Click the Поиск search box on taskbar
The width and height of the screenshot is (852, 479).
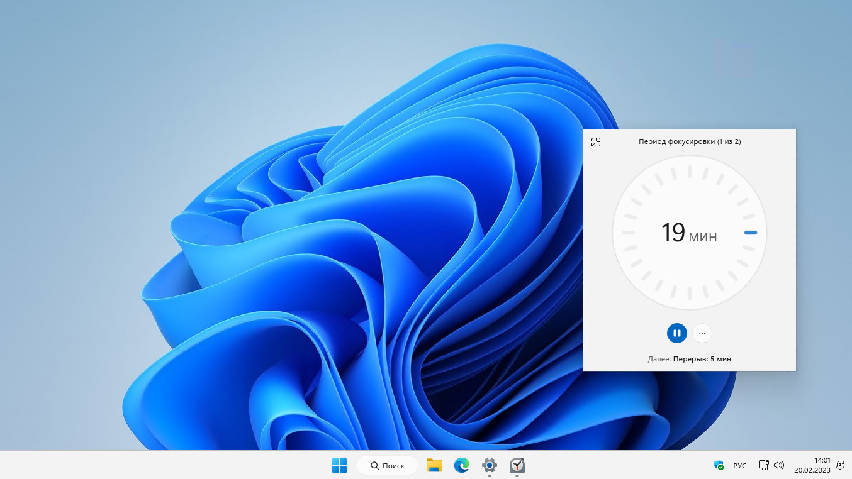387,465
